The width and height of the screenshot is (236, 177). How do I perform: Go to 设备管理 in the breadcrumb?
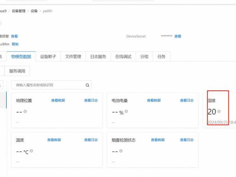click(19, 11)
